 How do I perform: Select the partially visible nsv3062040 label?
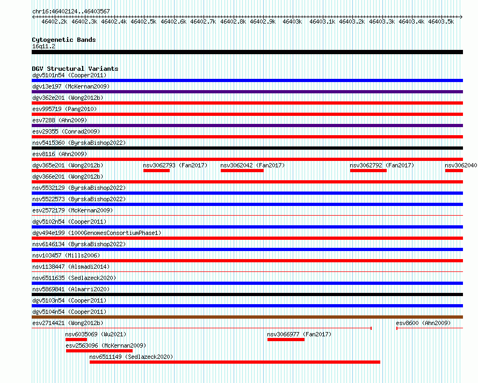click(x=461, y=165)
